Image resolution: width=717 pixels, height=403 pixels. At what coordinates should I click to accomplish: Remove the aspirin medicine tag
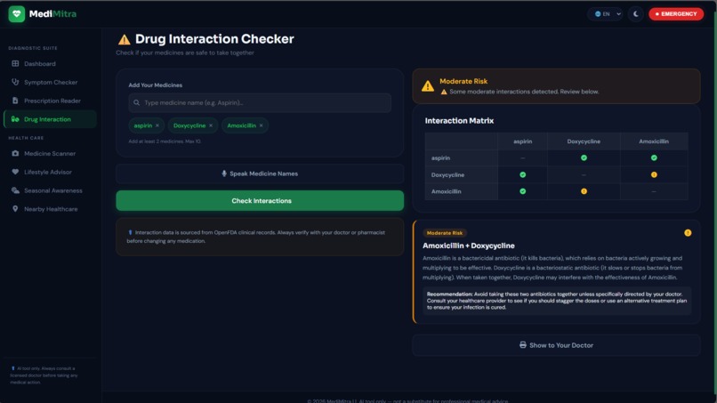157,125
